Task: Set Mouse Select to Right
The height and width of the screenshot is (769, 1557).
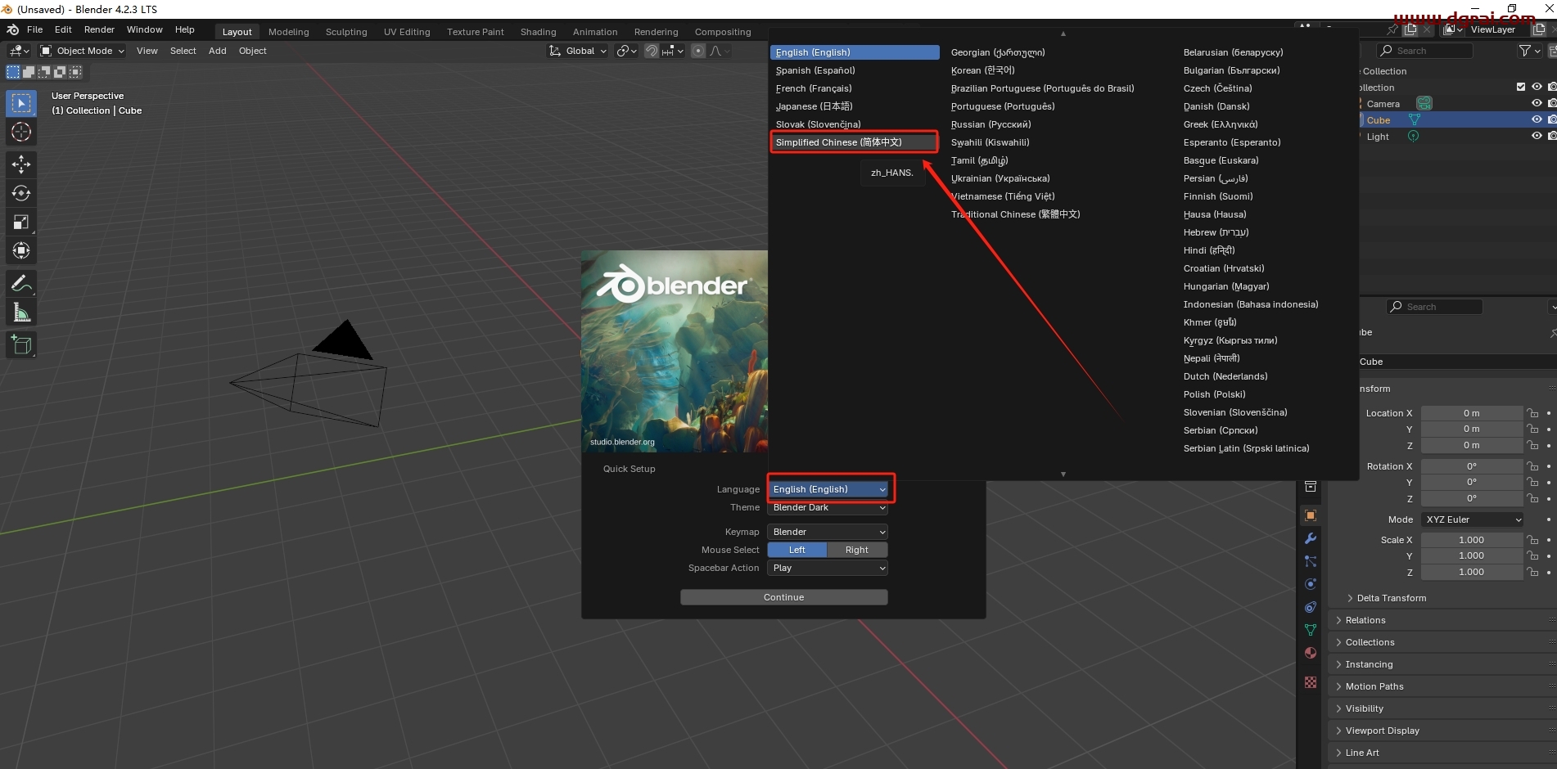Action: click(x=857, y=550)
